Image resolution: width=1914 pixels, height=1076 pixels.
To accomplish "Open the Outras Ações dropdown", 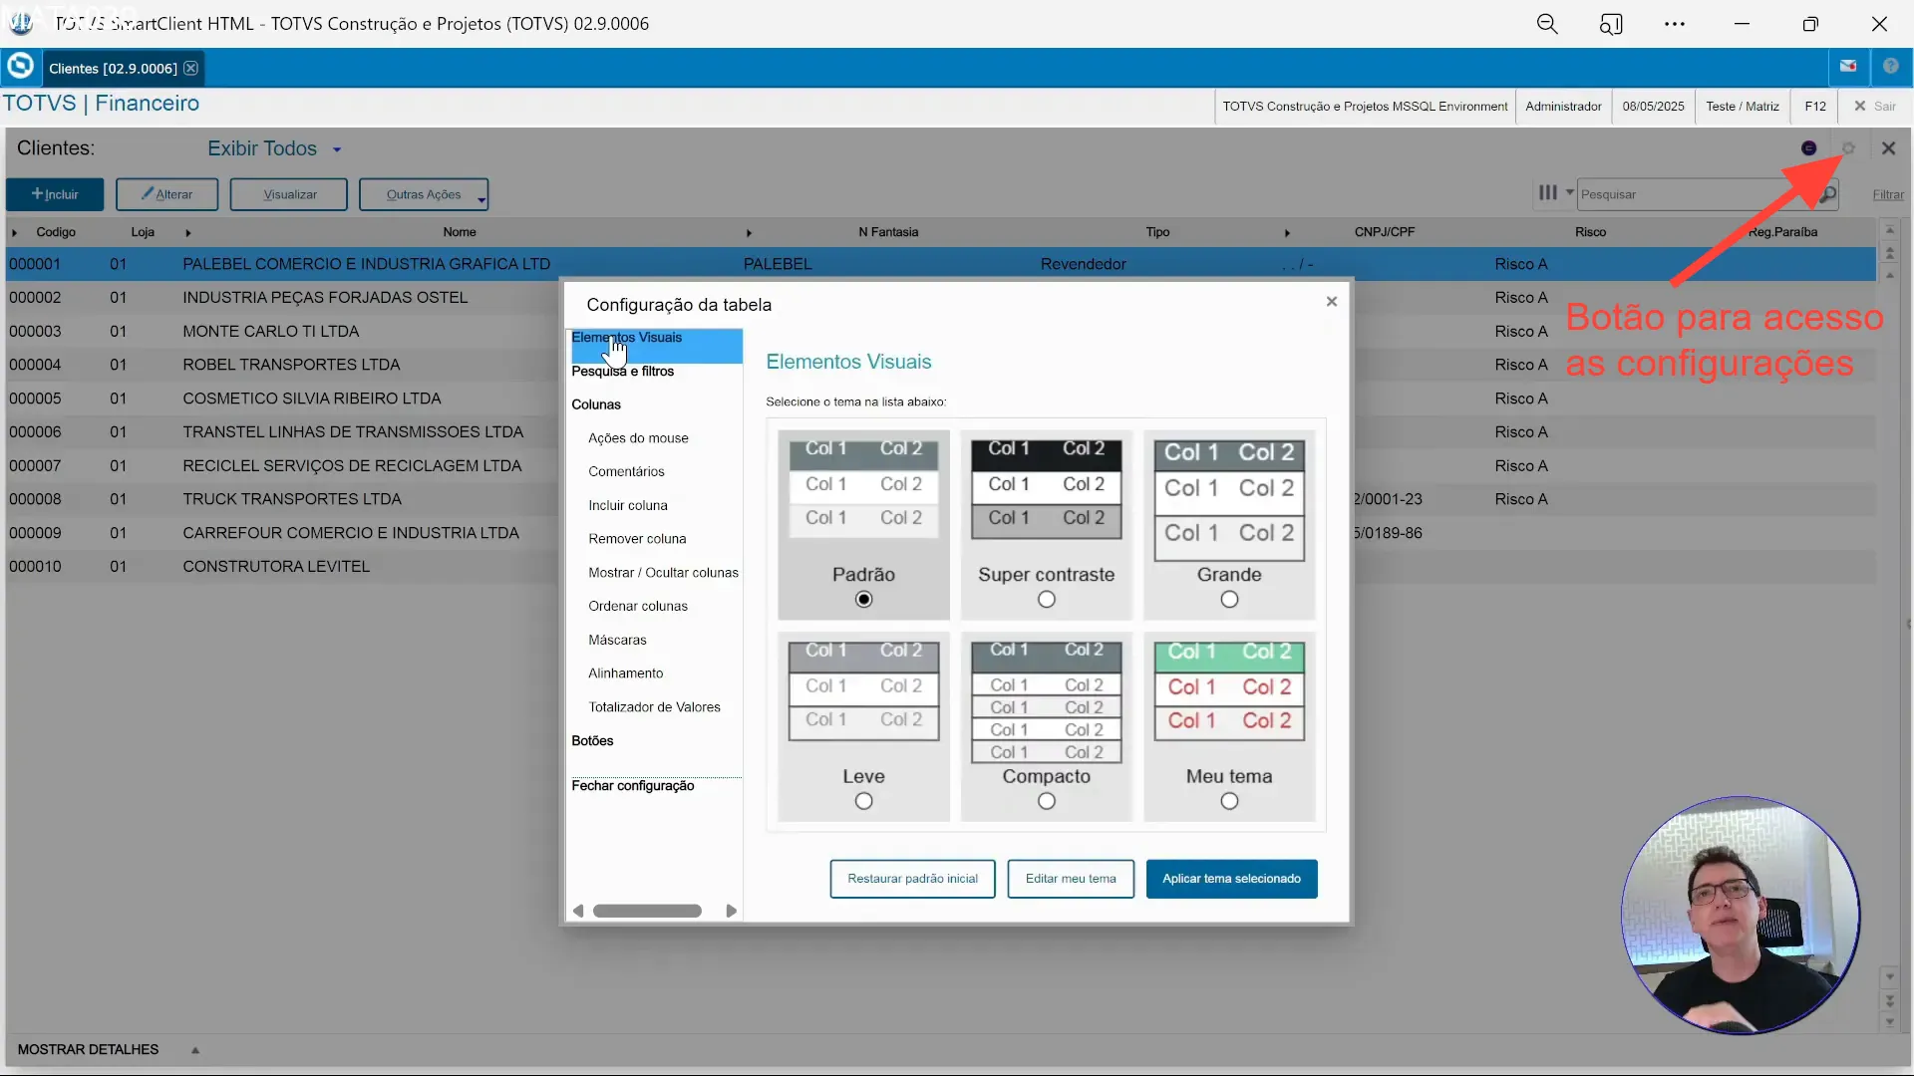I will (424, 194).
